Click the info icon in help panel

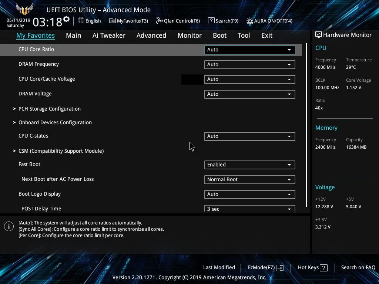[x=9, y=226]
